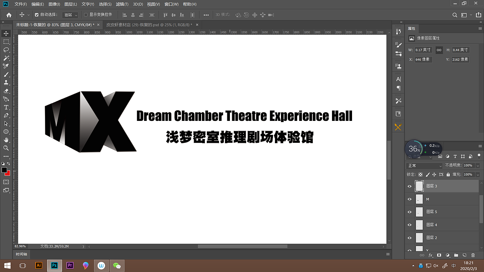Open the History panel icon
Image resolution: width=484 pixels, height=272 pixels.
(398, 32)
